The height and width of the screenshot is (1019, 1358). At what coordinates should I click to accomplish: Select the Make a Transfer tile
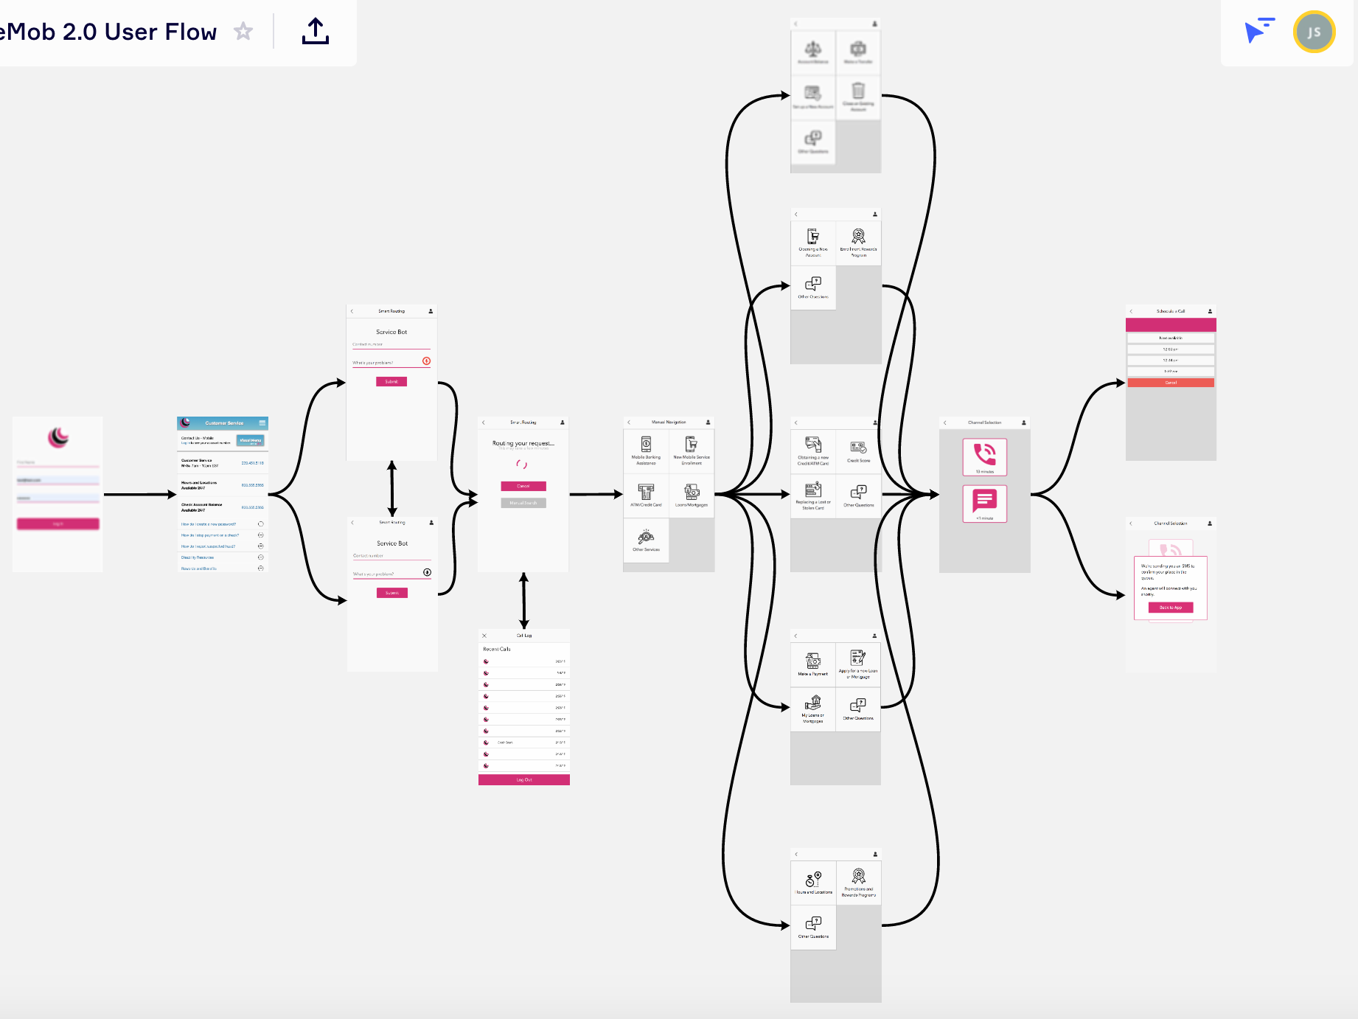[858, 52]
